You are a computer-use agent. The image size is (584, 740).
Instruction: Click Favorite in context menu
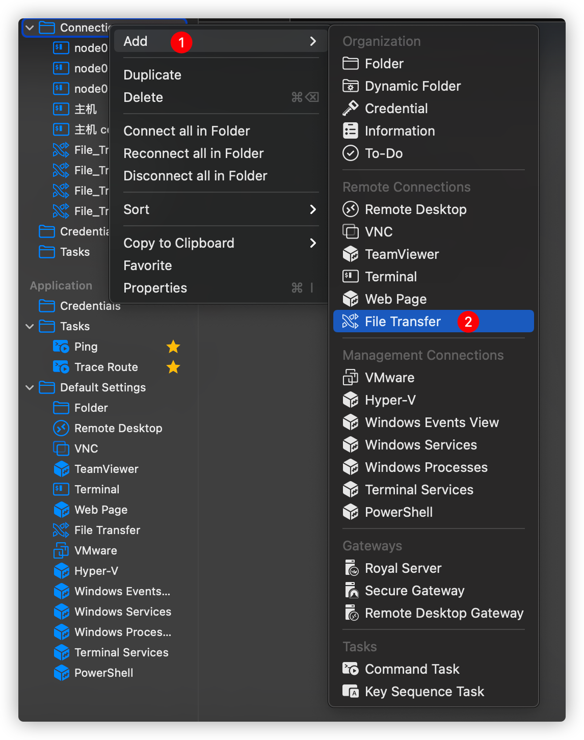(148, 266)
